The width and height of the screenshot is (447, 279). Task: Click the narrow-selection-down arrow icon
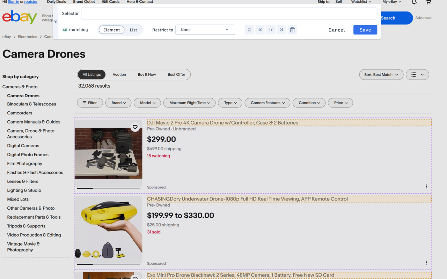260,30
